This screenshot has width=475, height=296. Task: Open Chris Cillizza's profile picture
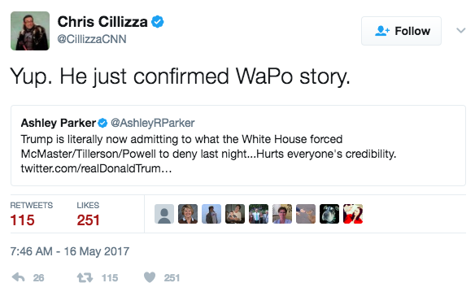pos(30,31)
